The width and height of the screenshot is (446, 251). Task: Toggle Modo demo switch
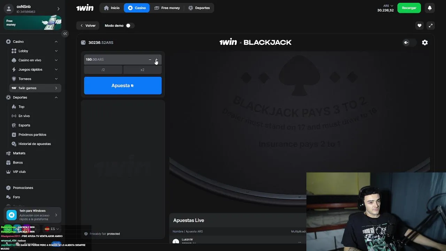(x=130, y=25)
